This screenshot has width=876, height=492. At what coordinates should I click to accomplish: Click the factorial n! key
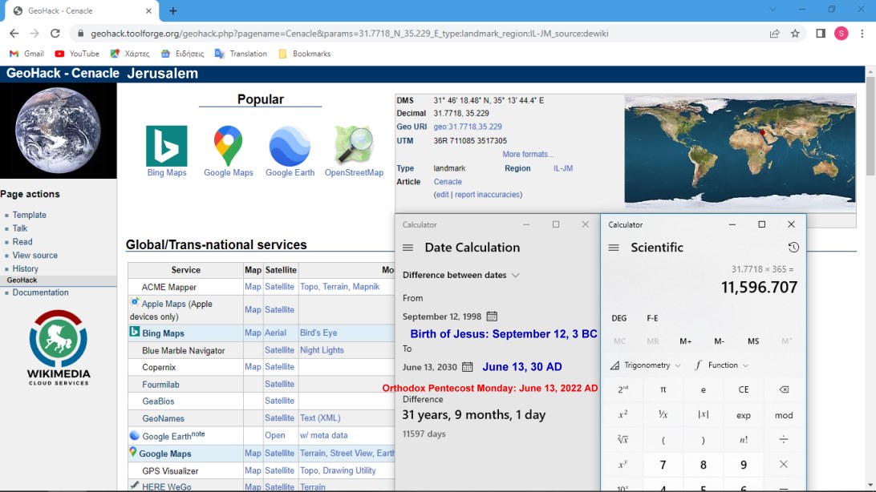pos(744,440)
